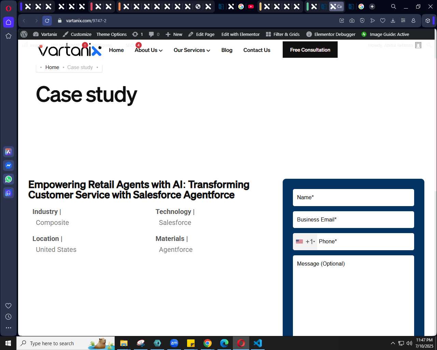Click the WordPress logo in admin bar

click(x=24, y=34)
